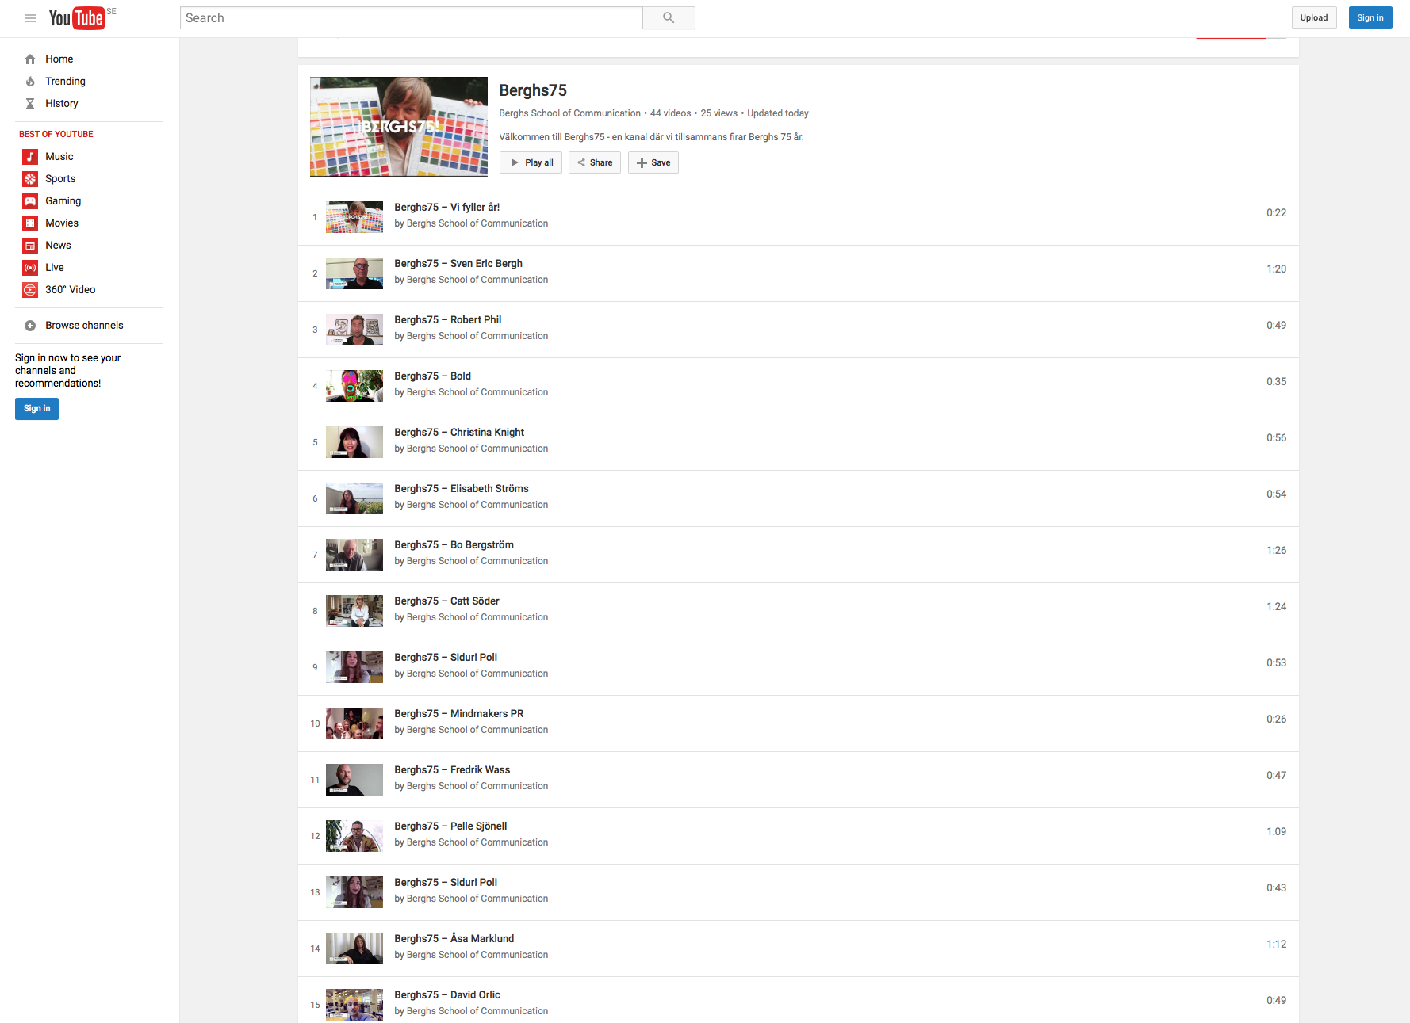The width and height of the screenshot is (1410, 1023).
Task: Open video 'Berghs75 – Mindmakers PR'
Action: [459, 714]
